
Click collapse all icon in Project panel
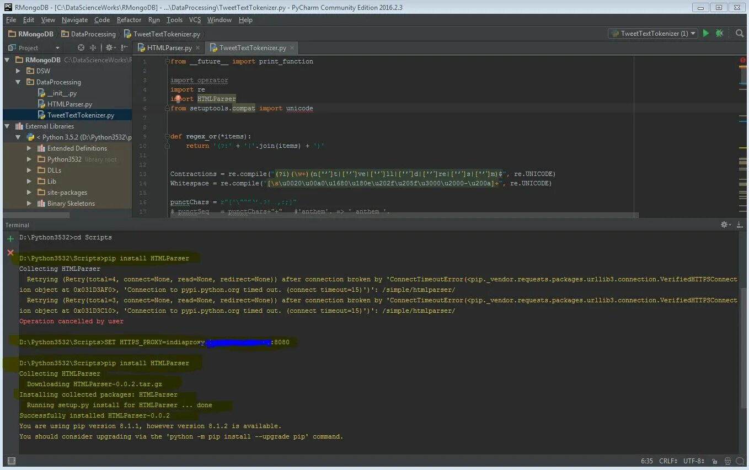pyautogui.click(x=93, y=47)
